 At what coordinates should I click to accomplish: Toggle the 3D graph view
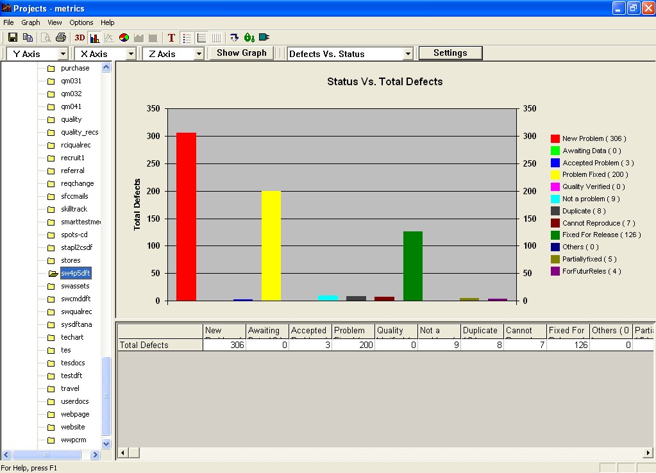[x=80, y=38]
